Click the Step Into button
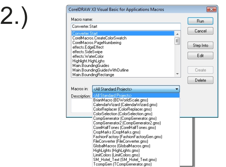Image resolution: width=226 pixels, height=167 pixels. tap(200, 45)
